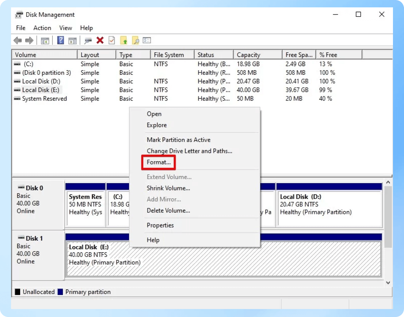Click the drive icon beside (C:) in volume list
This screenshot has height=317, width=404.
[17, 64]
